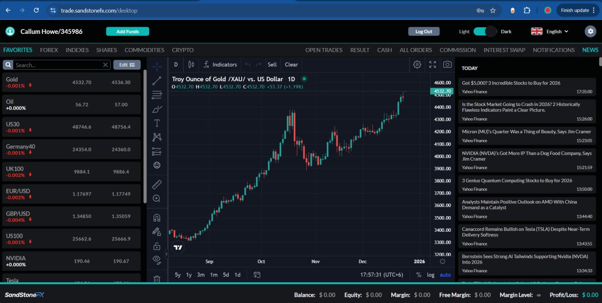602x303 pixels.
Task: Switch the Light/Dark theme toggle
Action: (485, 31)
